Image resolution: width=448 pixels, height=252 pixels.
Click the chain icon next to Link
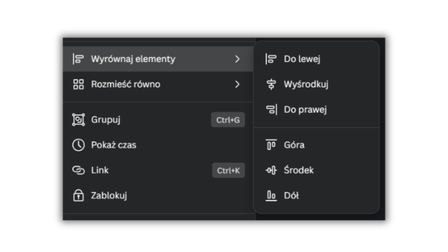tap(78, 170)
